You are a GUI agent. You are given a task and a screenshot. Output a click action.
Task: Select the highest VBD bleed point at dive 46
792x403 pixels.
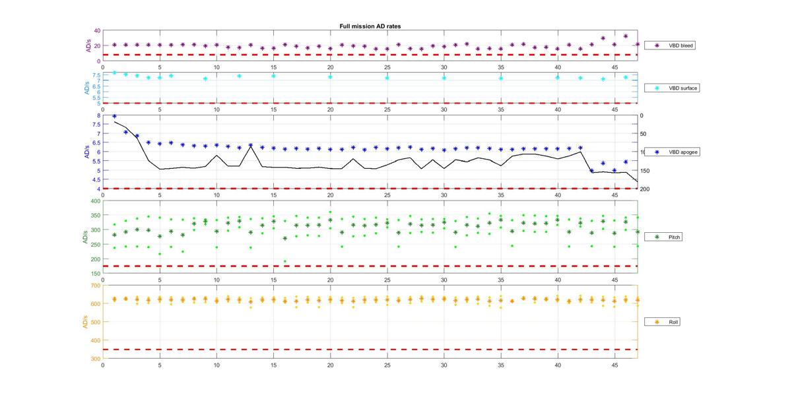coord(626,36)
